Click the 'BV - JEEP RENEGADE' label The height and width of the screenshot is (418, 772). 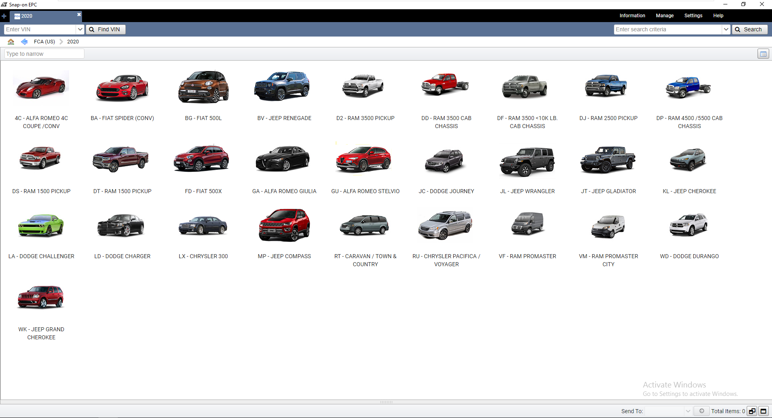pyautogui.click(x=284, y=118)
